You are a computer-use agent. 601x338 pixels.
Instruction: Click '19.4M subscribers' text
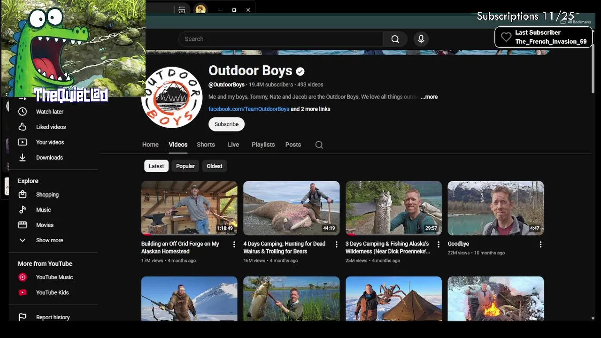coord(271,84)
